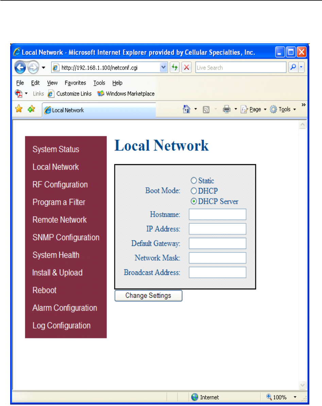Click the browser Forward arrow button
322x406 pixels.
33,67
